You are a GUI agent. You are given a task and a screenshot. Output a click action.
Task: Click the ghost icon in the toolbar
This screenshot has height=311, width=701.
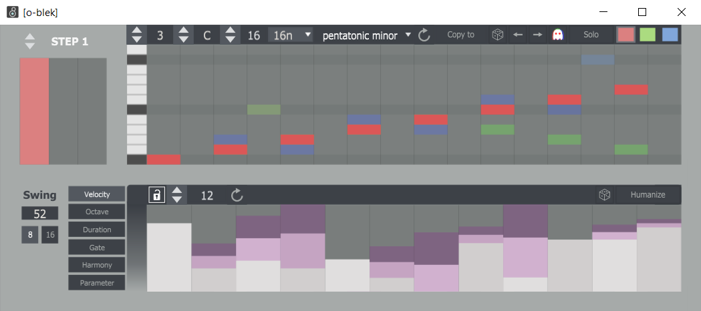557,35
